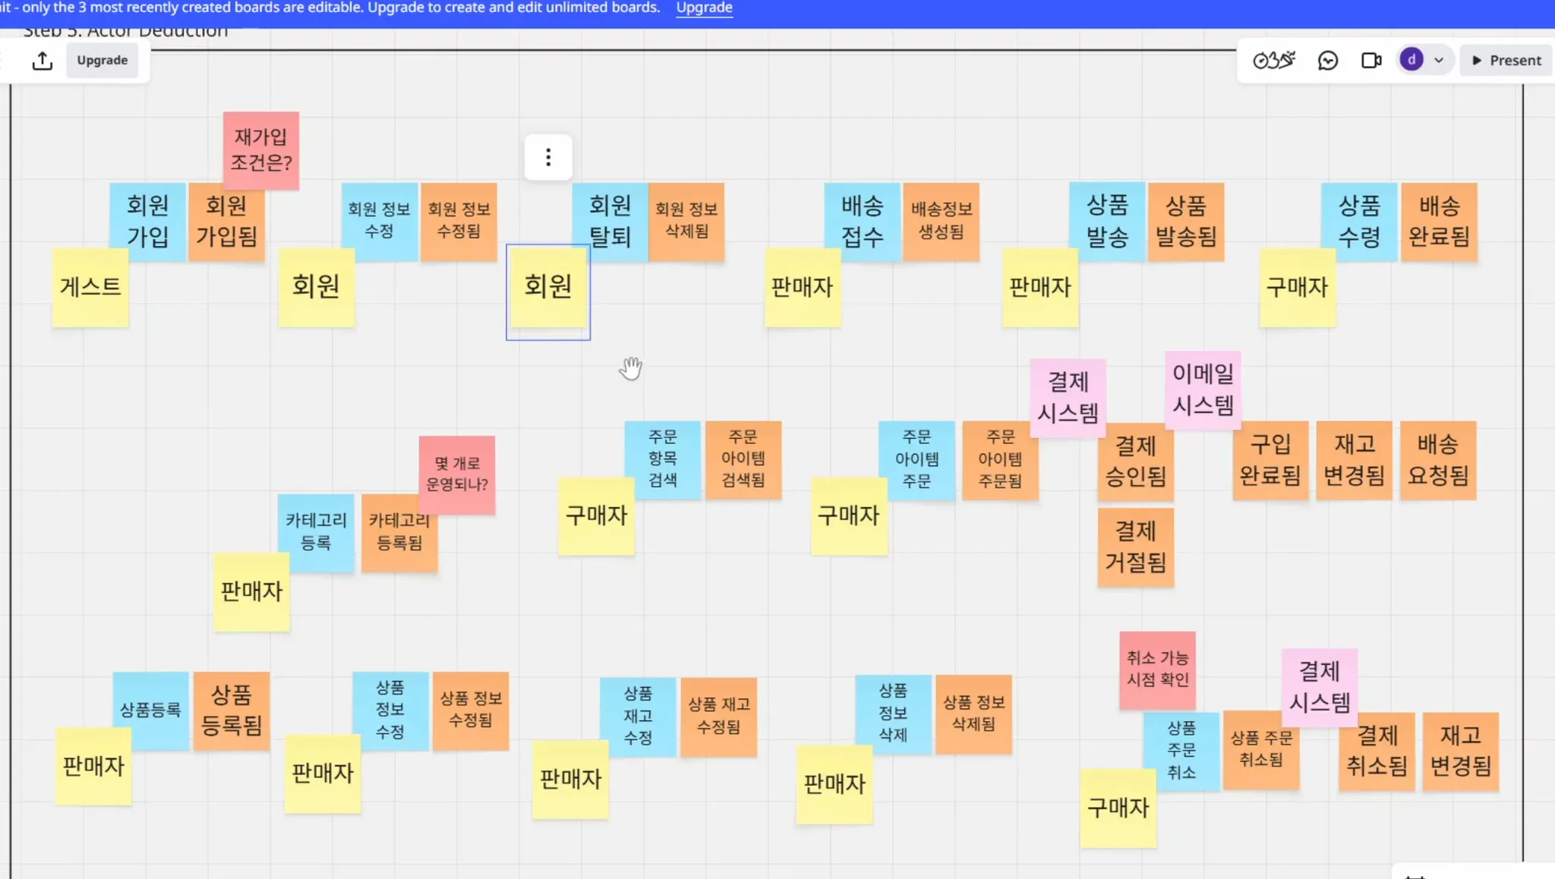This screenshot has height=879, width=1555.
Task: Open the comments reactions icon
Action: [x=1327, y=61]
